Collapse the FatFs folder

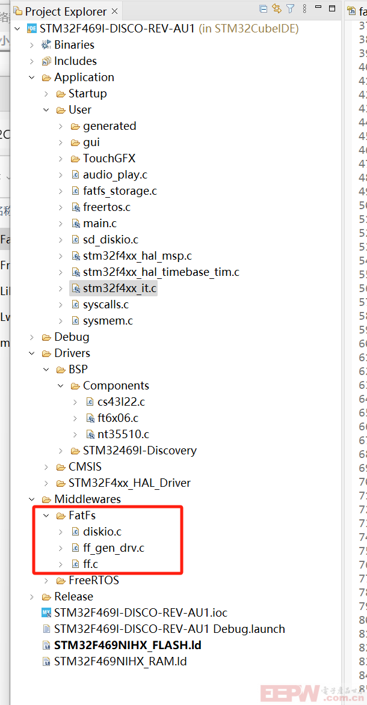tap(46, 515)
